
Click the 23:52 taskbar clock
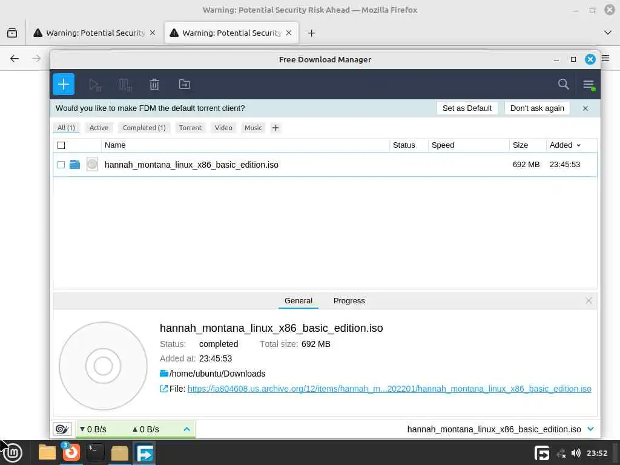[596, 453]
